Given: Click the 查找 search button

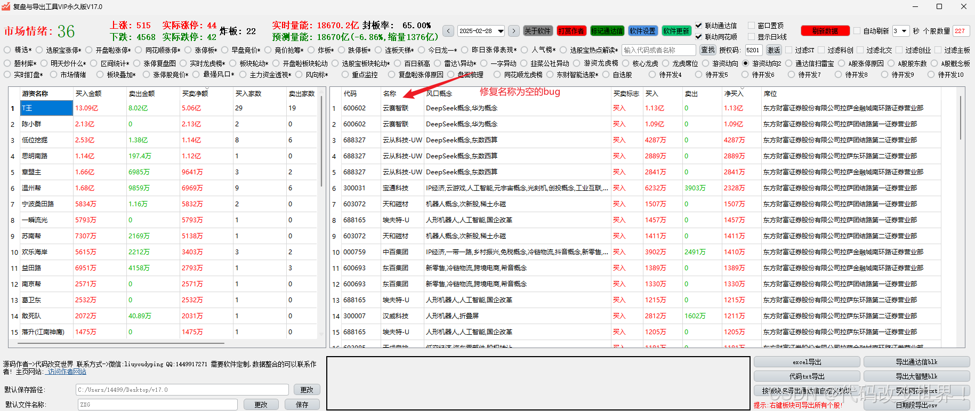Looking at the screenshot, I should coord(707,50).
